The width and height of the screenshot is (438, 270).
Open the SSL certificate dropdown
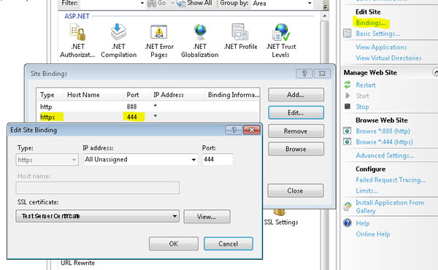174,216
